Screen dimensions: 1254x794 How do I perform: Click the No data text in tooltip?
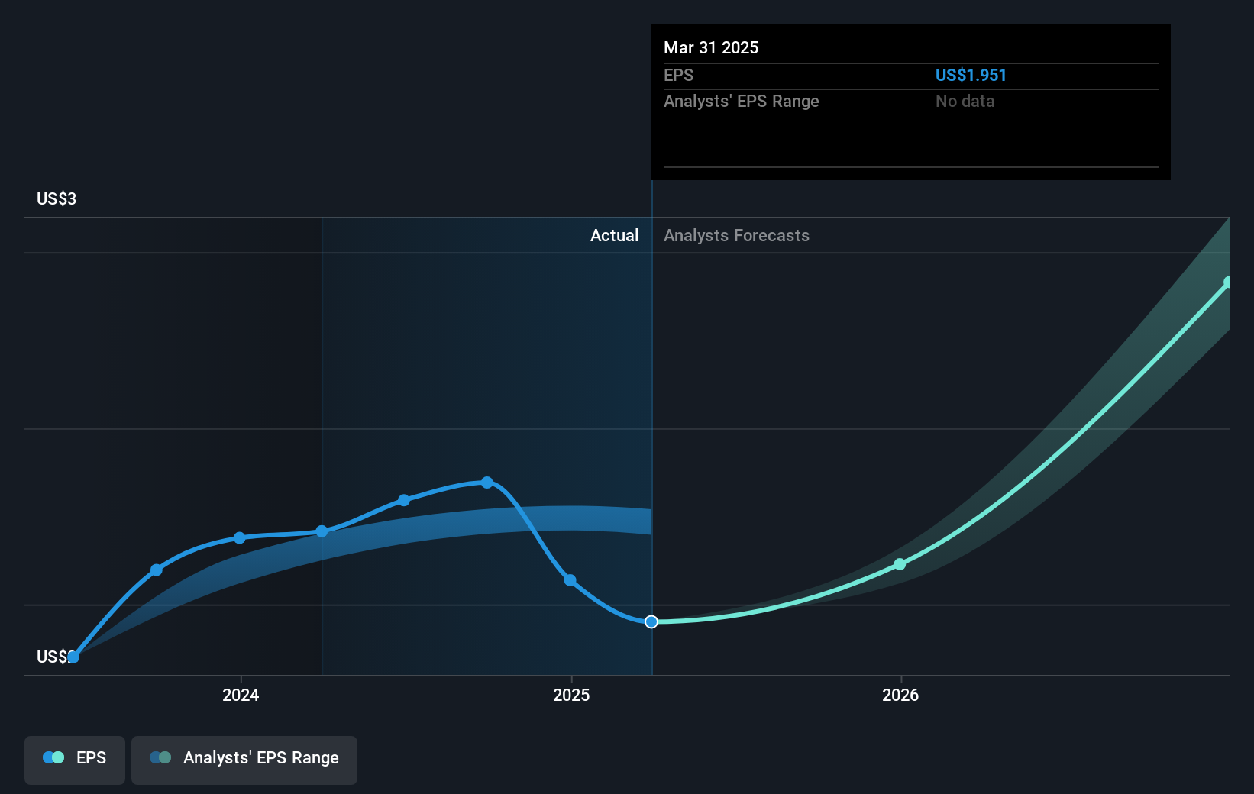[x=965, y=101]
